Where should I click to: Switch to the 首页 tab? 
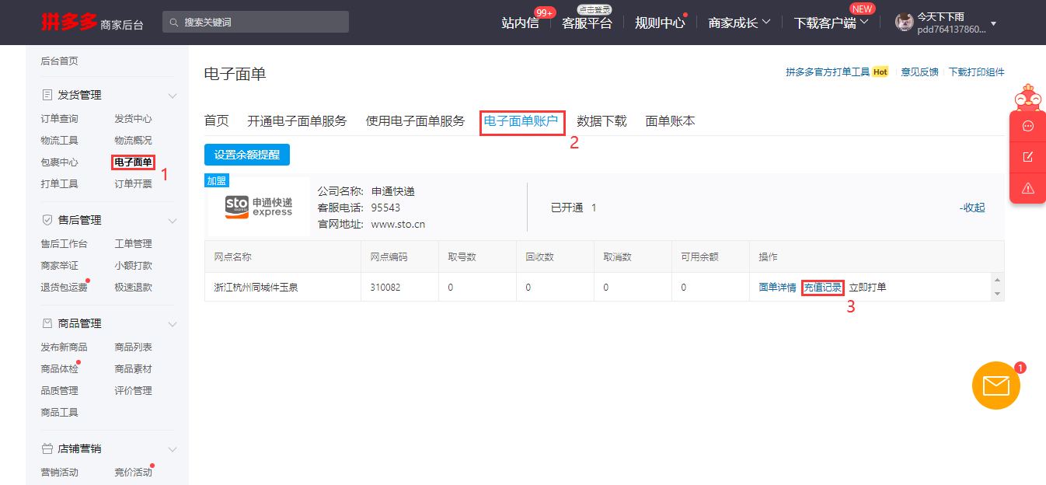pos(217,121)
